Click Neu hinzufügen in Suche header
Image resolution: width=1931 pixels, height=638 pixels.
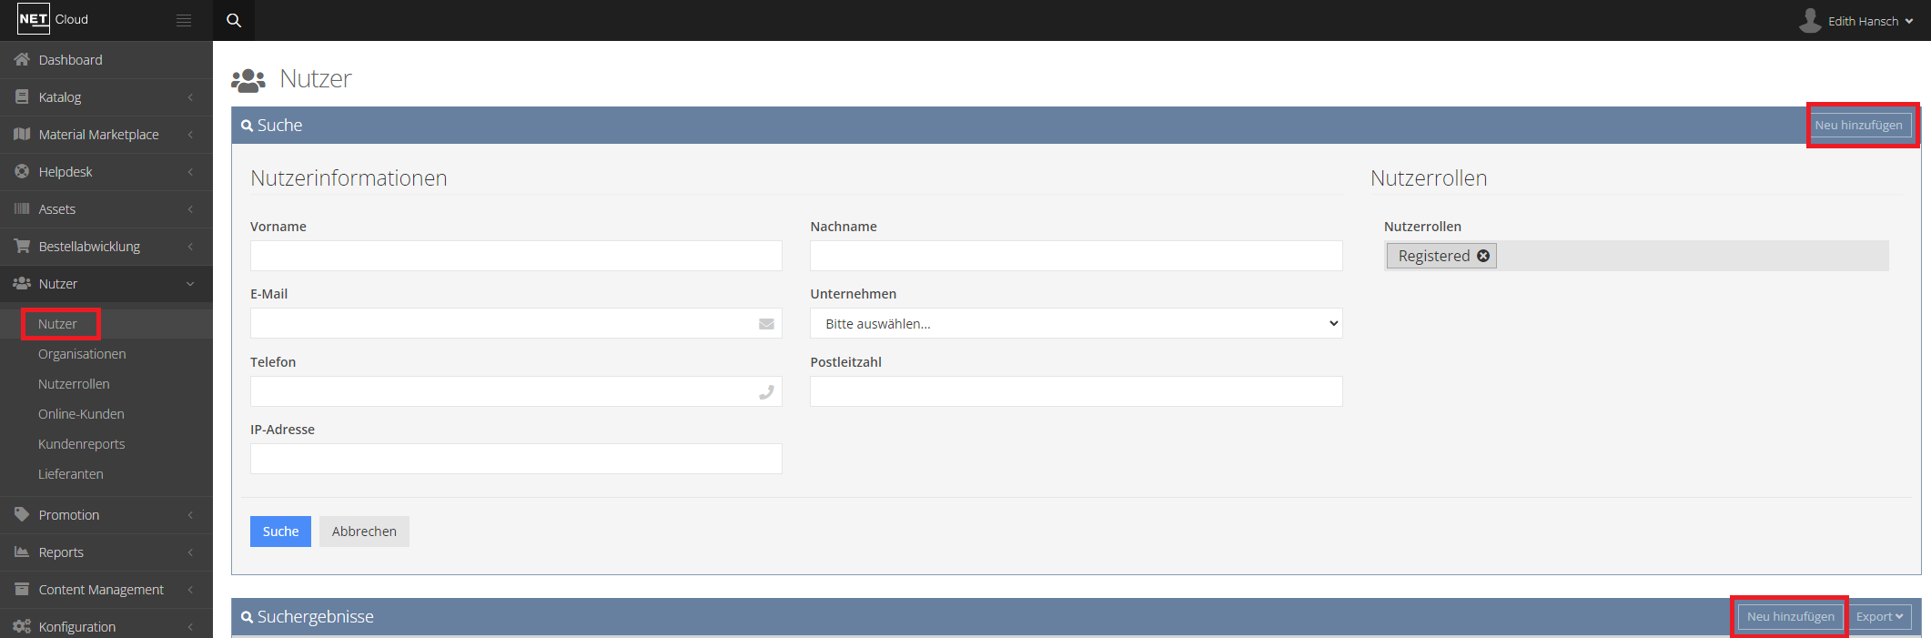click(1858, 125)
